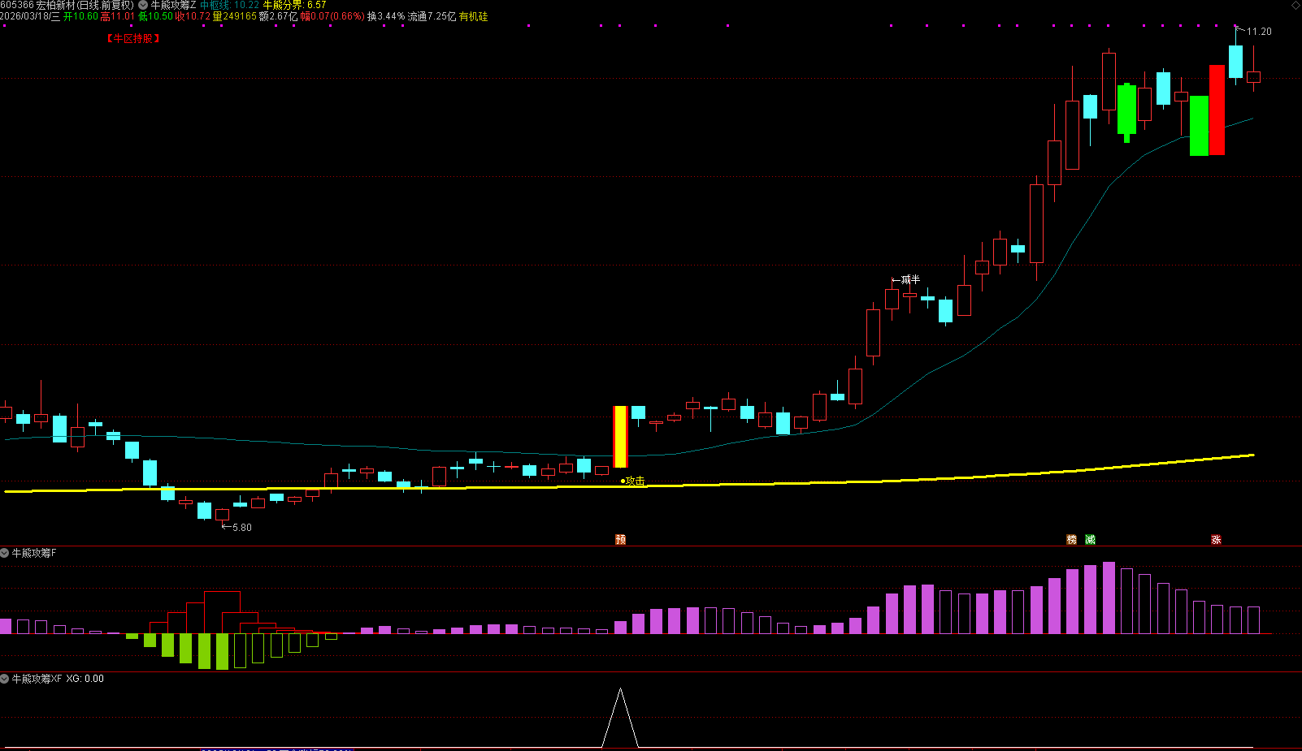
Task: Click the 量249165 volume value
Action: pyautogui.click(x=234, y=16)
